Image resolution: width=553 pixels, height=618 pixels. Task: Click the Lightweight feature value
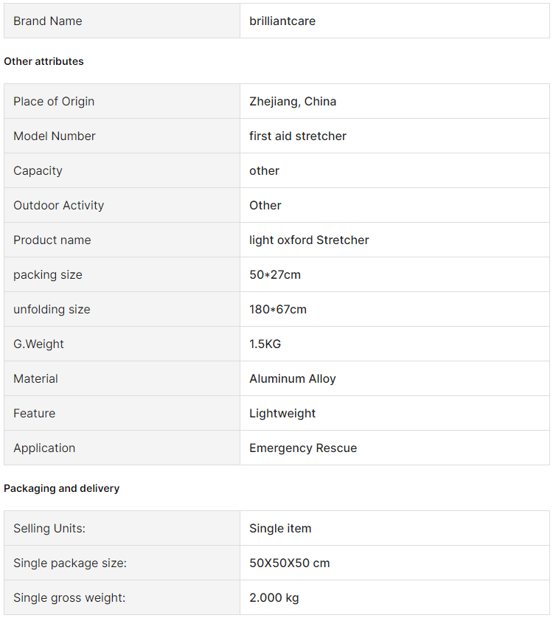[x=282, y=414]
